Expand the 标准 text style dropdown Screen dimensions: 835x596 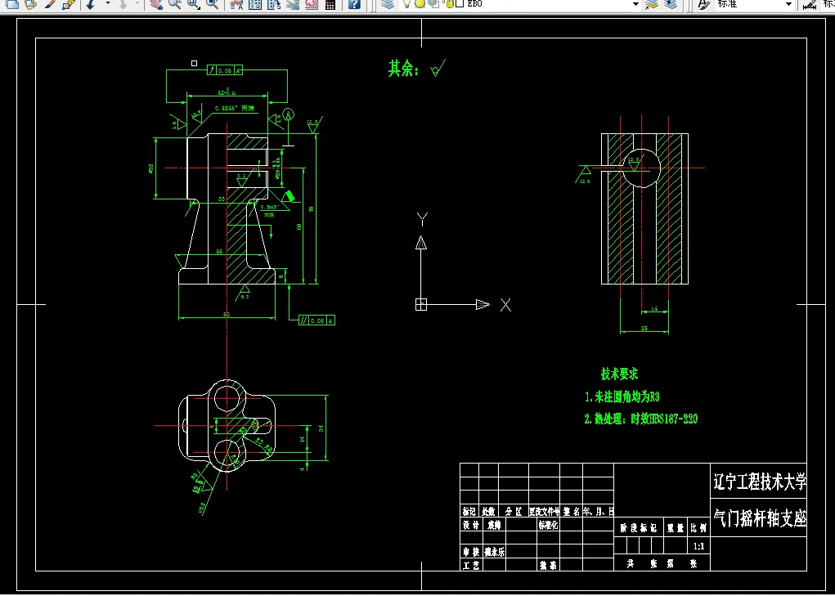(788, 4)
